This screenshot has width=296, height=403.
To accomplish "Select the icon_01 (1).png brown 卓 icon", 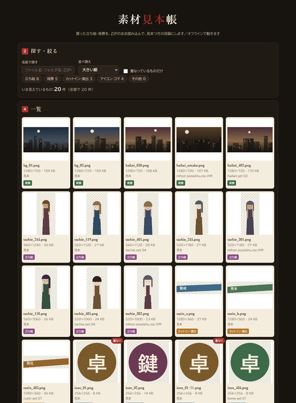I will click(199, 362).
